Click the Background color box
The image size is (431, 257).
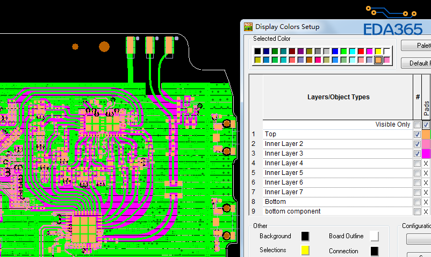pyautogui.click(x=305, y=236)
